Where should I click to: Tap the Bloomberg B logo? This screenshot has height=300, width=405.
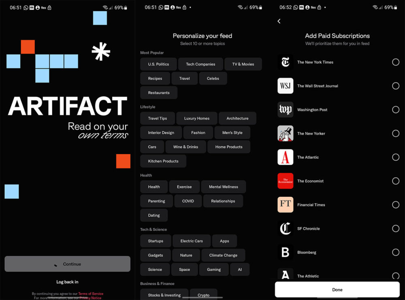click(x=285, y=252)
